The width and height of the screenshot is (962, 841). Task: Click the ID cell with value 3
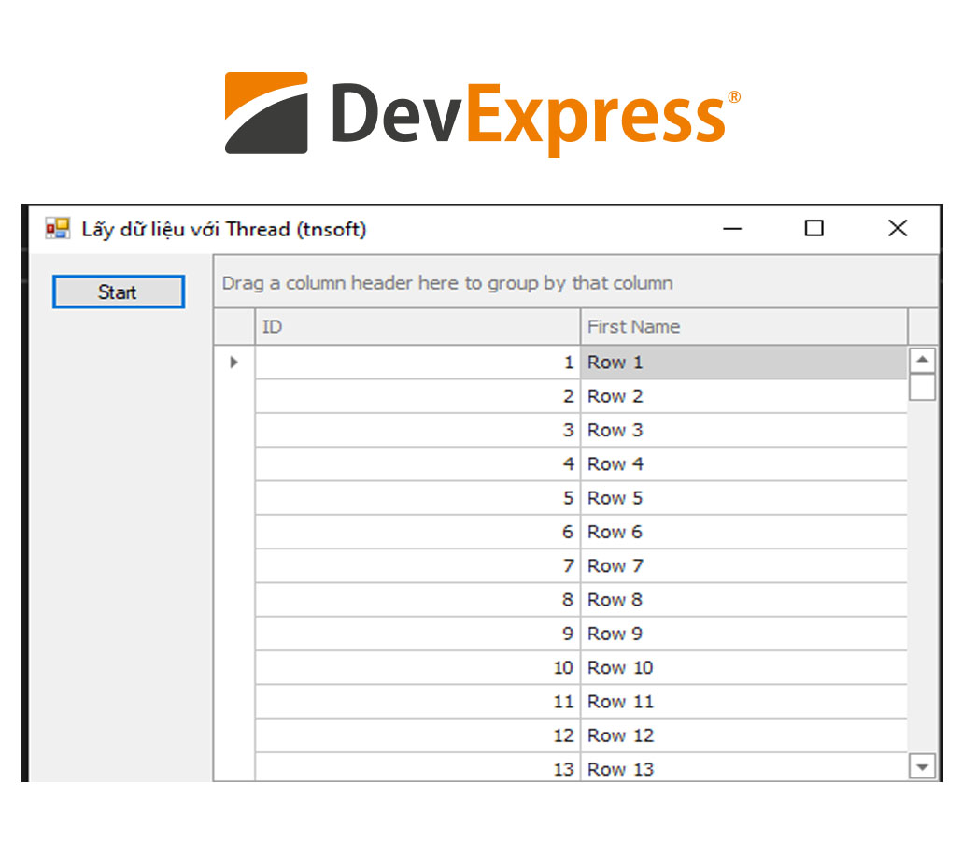click(x=417, y=430)
